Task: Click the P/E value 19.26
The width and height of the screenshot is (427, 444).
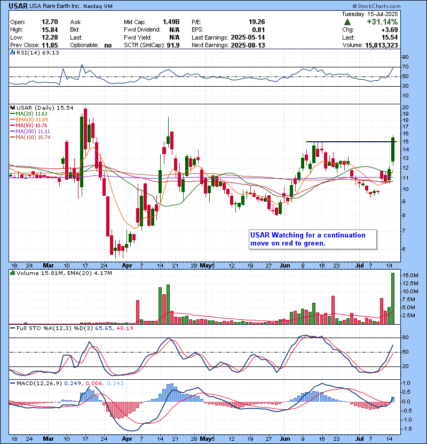Action: pos(257,22)
